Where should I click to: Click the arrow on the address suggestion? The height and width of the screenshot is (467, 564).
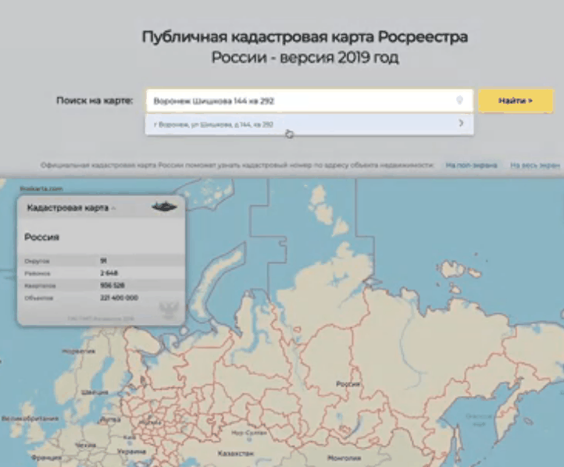(x=461, y=123)
